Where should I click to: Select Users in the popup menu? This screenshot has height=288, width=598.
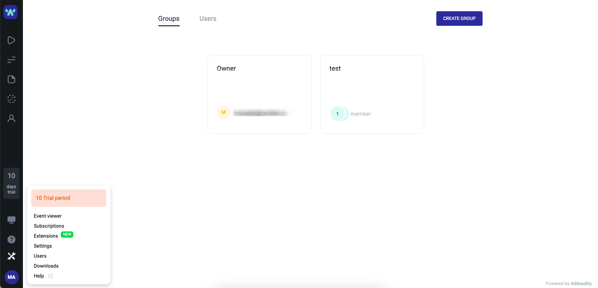[40, 256]
